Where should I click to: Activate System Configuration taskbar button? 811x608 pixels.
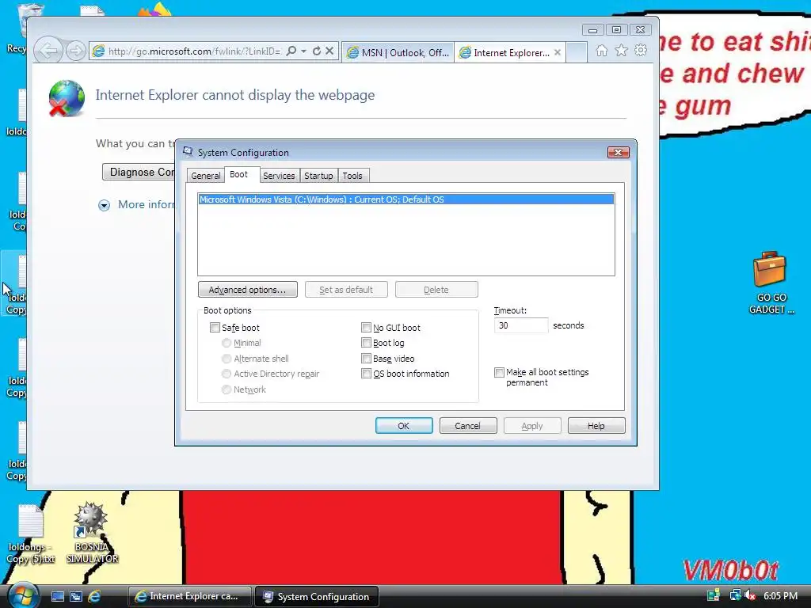[x=317, y=596]
